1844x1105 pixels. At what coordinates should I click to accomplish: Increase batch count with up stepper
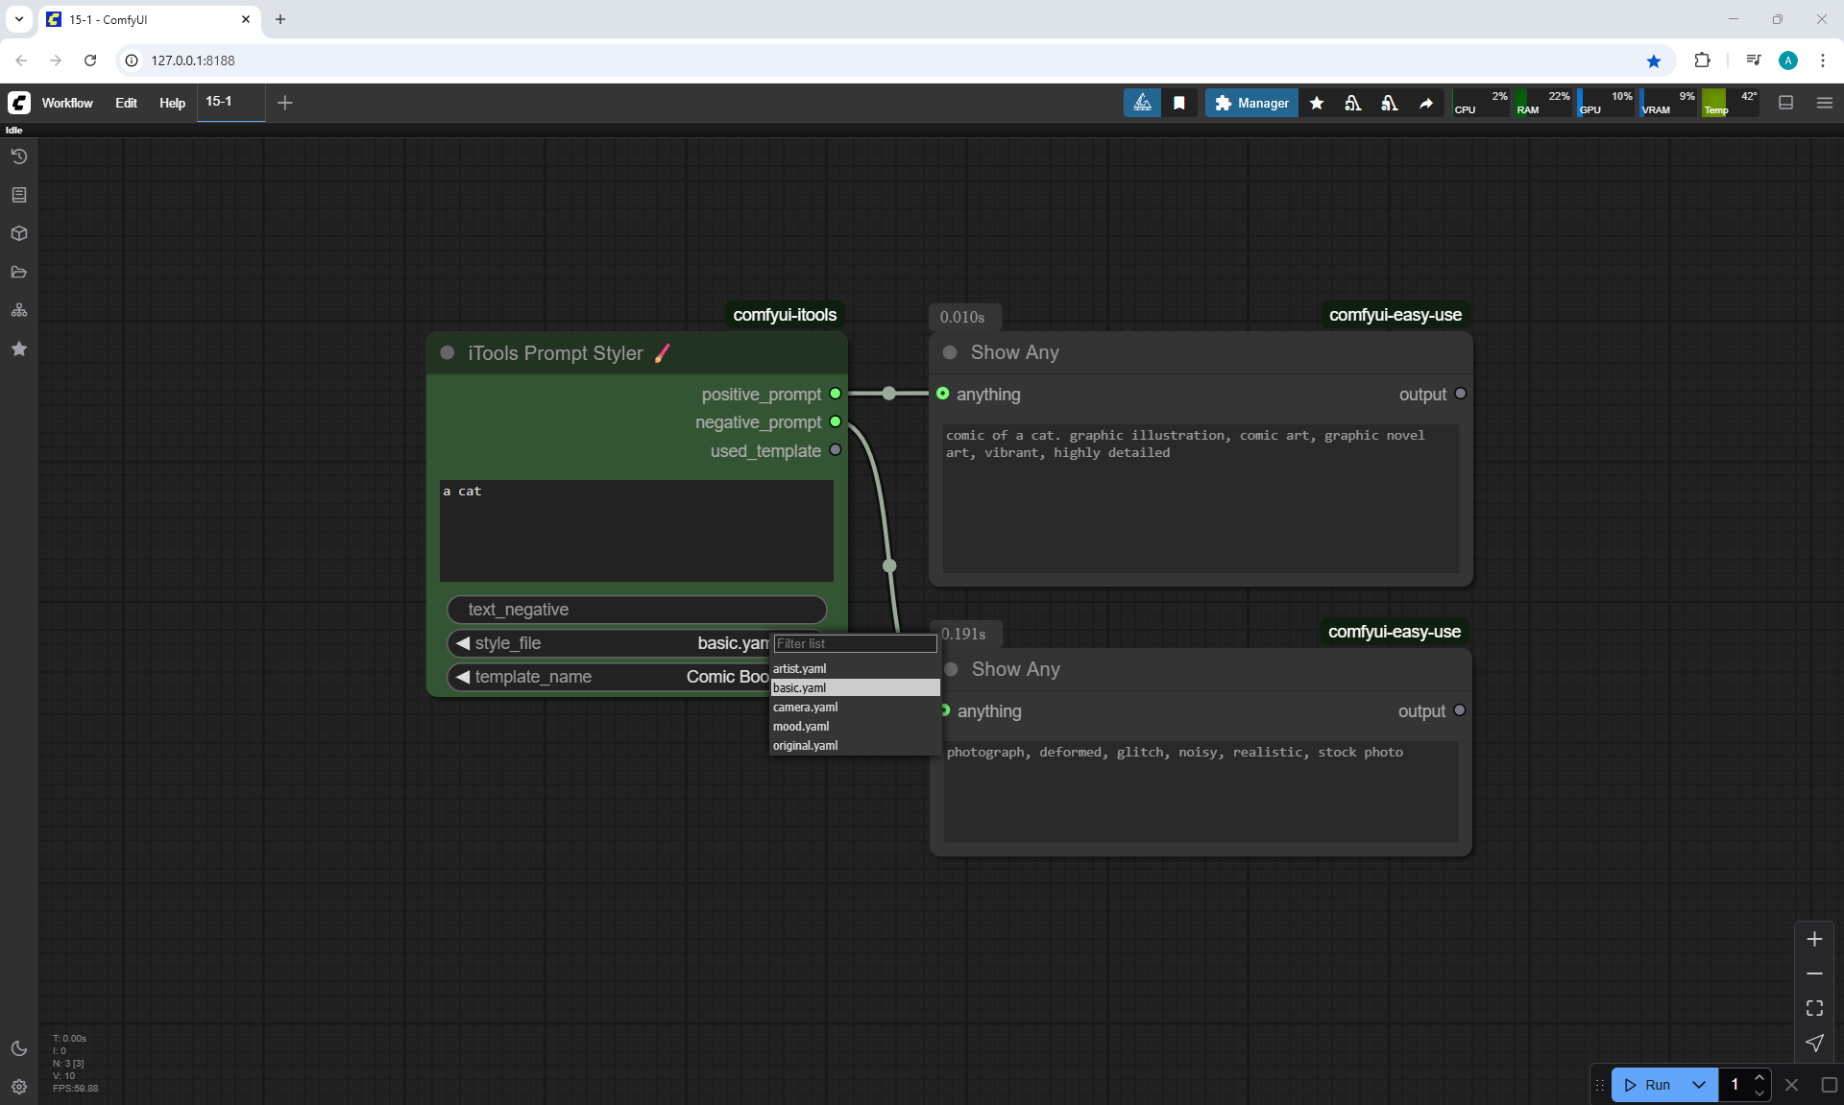point(1759,1078)
